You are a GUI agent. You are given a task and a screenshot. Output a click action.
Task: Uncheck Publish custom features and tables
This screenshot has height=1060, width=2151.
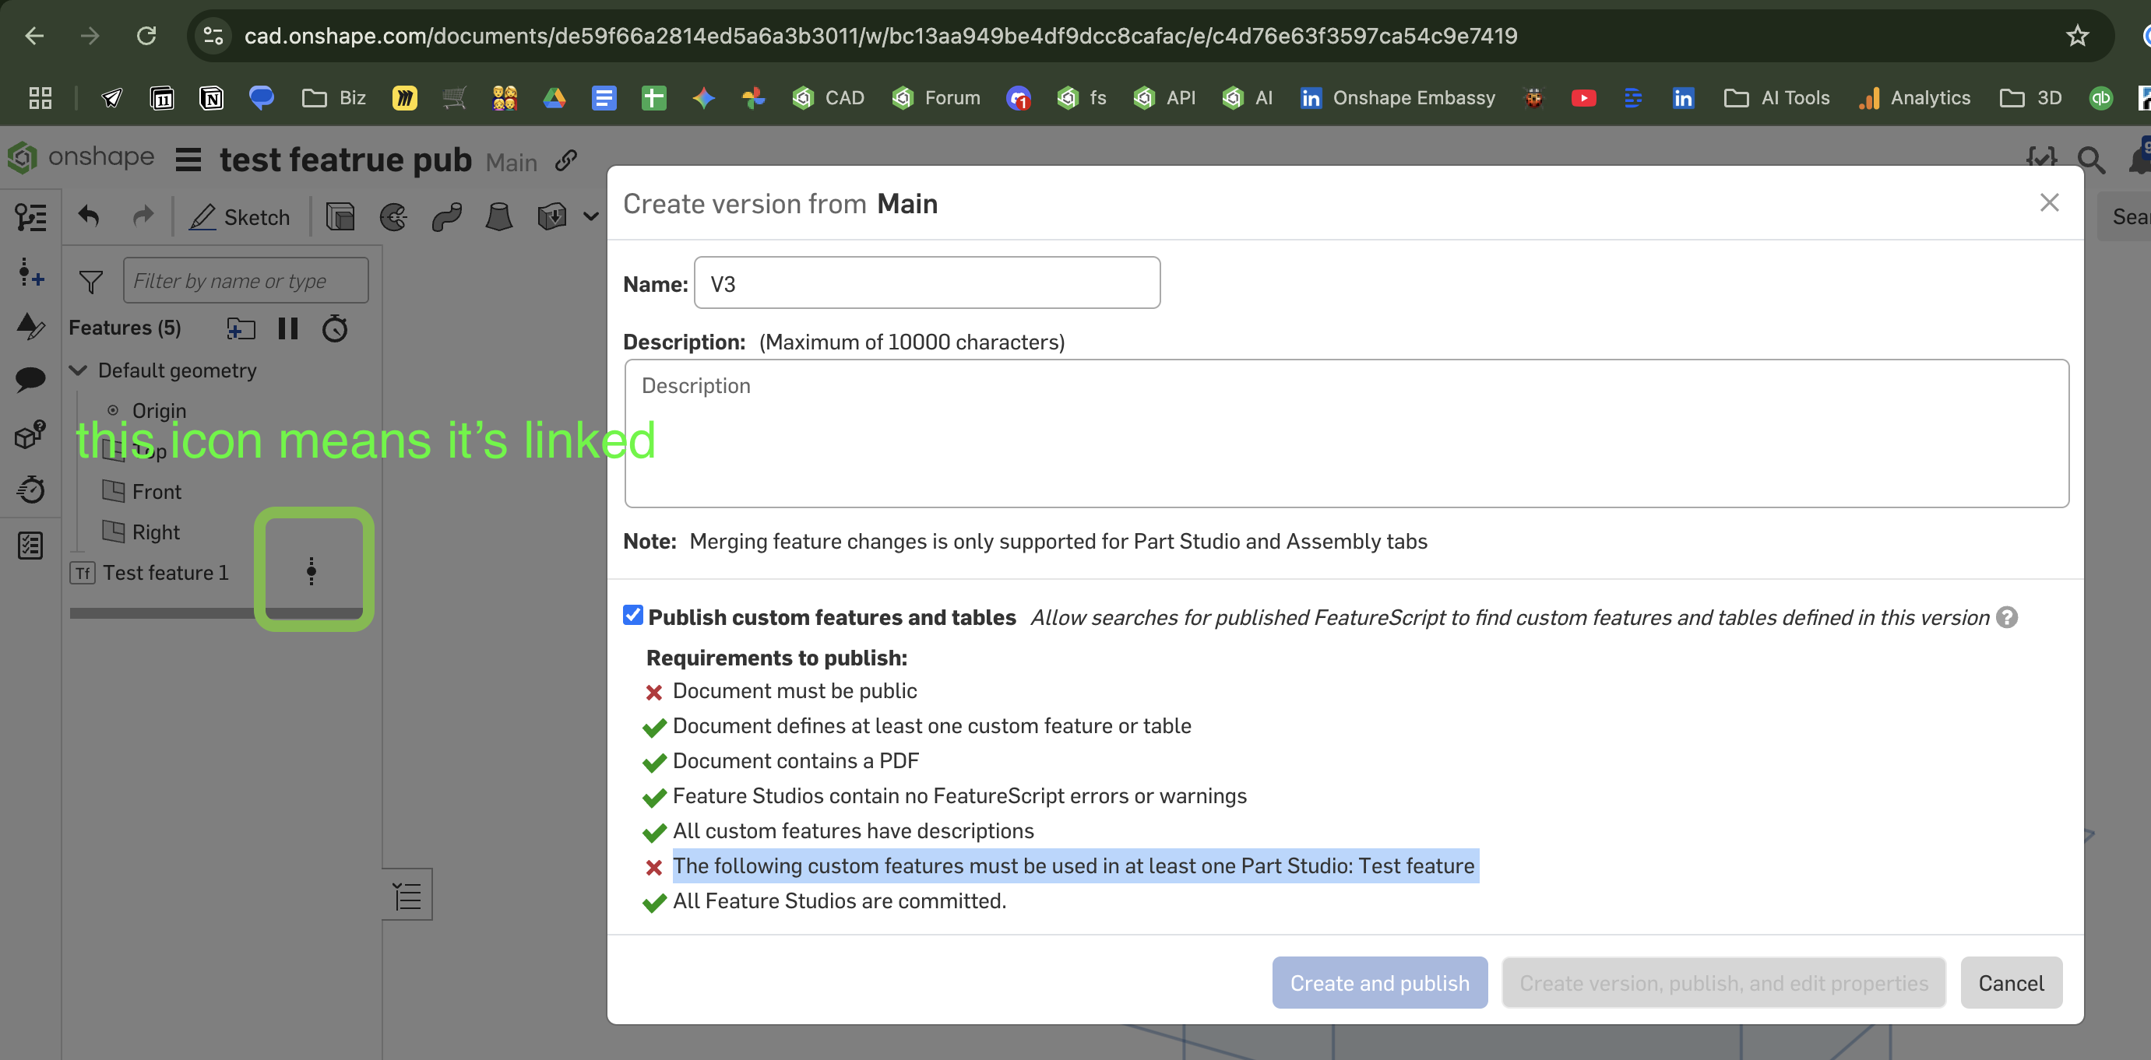(633, 615)
